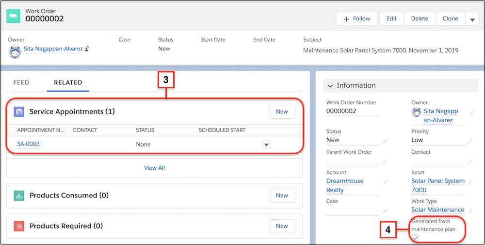The height and width of the screenshot is (245, 485).
Task: Click the SCHEDULED START column header
Action: pos(222,130)
